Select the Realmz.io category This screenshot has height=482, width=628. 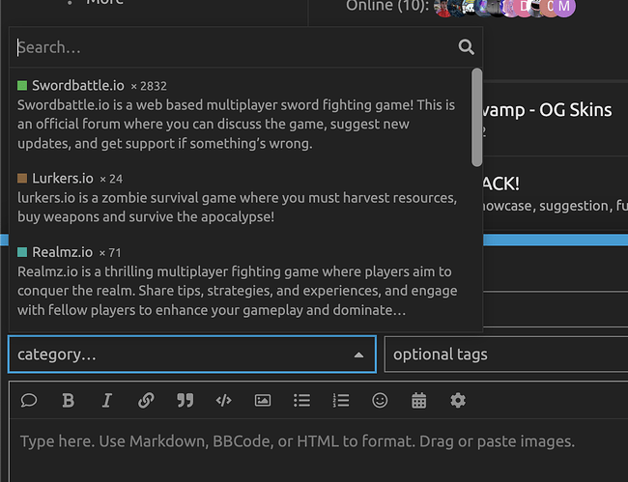point(242,281)
